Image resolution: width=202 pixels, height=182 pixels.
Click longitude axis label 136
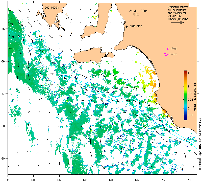tap(59, 179)
